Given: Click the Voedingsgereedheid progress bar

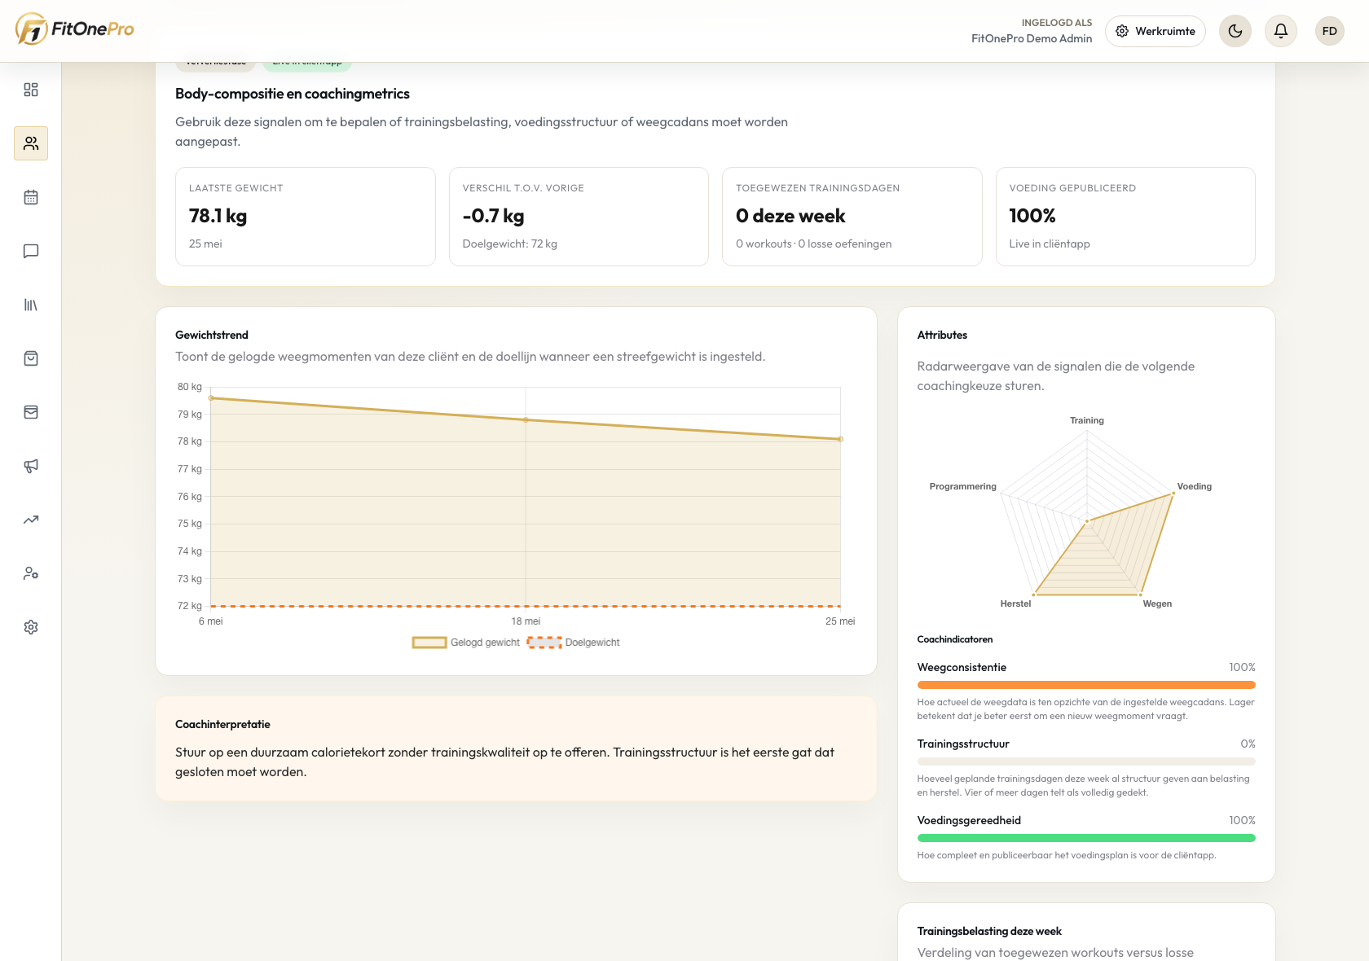Looking at the screenshot, I should tap(1086, 838).
